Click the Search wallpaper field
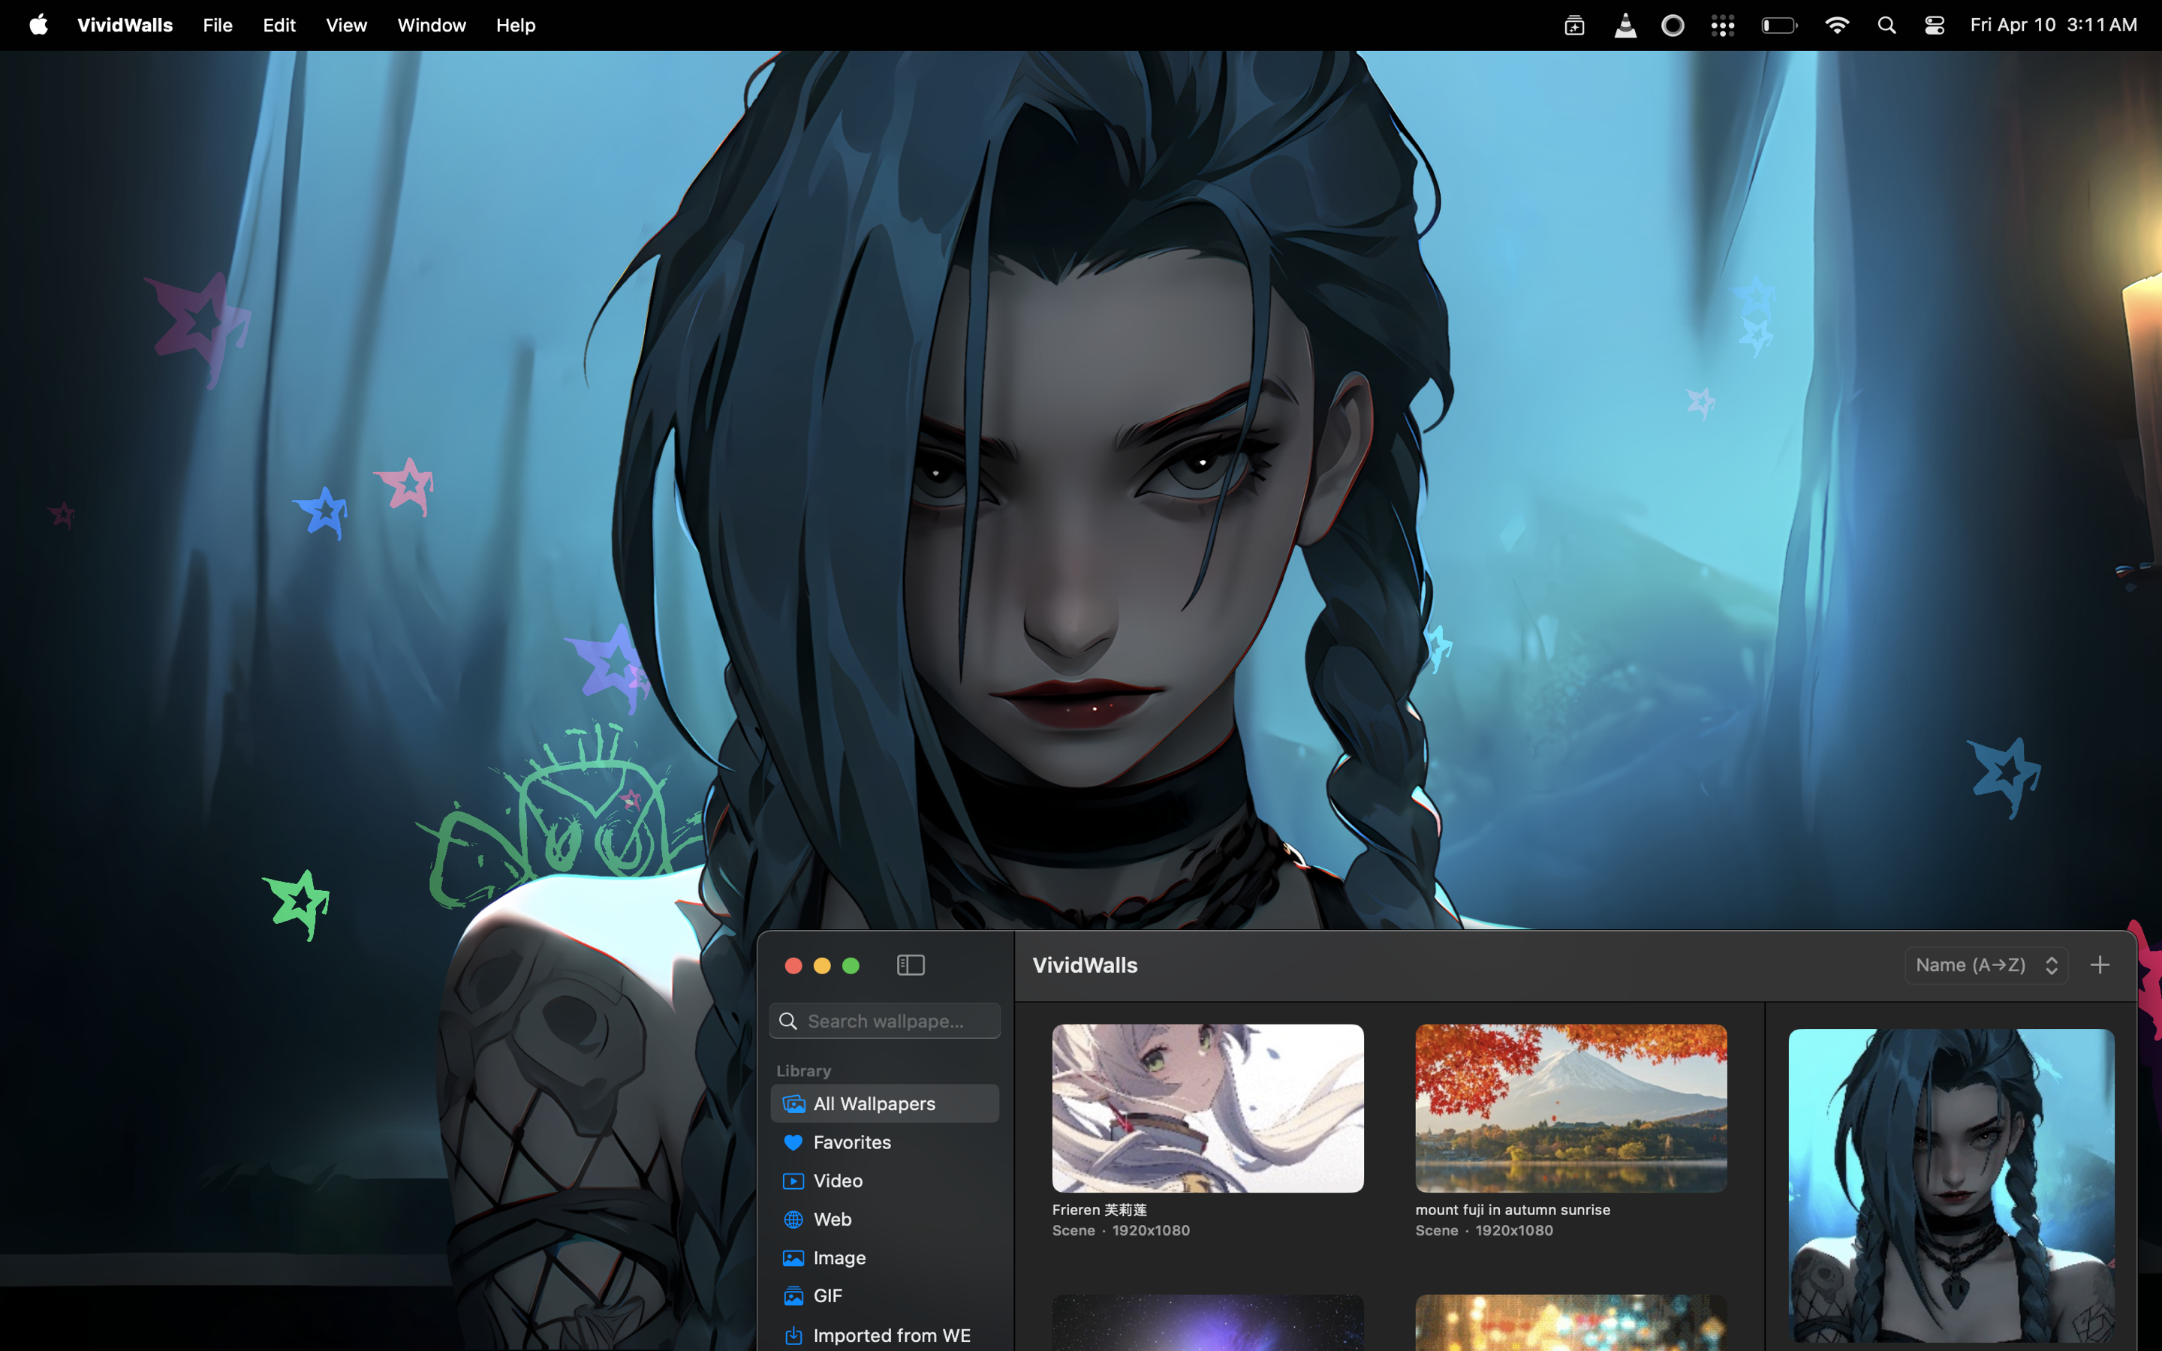 (x=884, y=1021)
